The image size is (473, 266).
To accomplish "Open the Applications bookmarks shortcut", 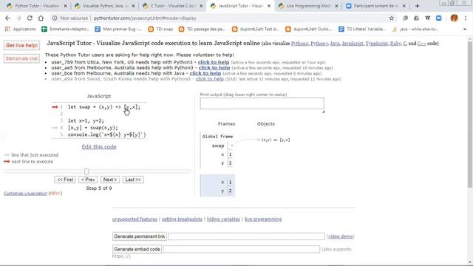I will pyautogui.click(x=21, y=30).
